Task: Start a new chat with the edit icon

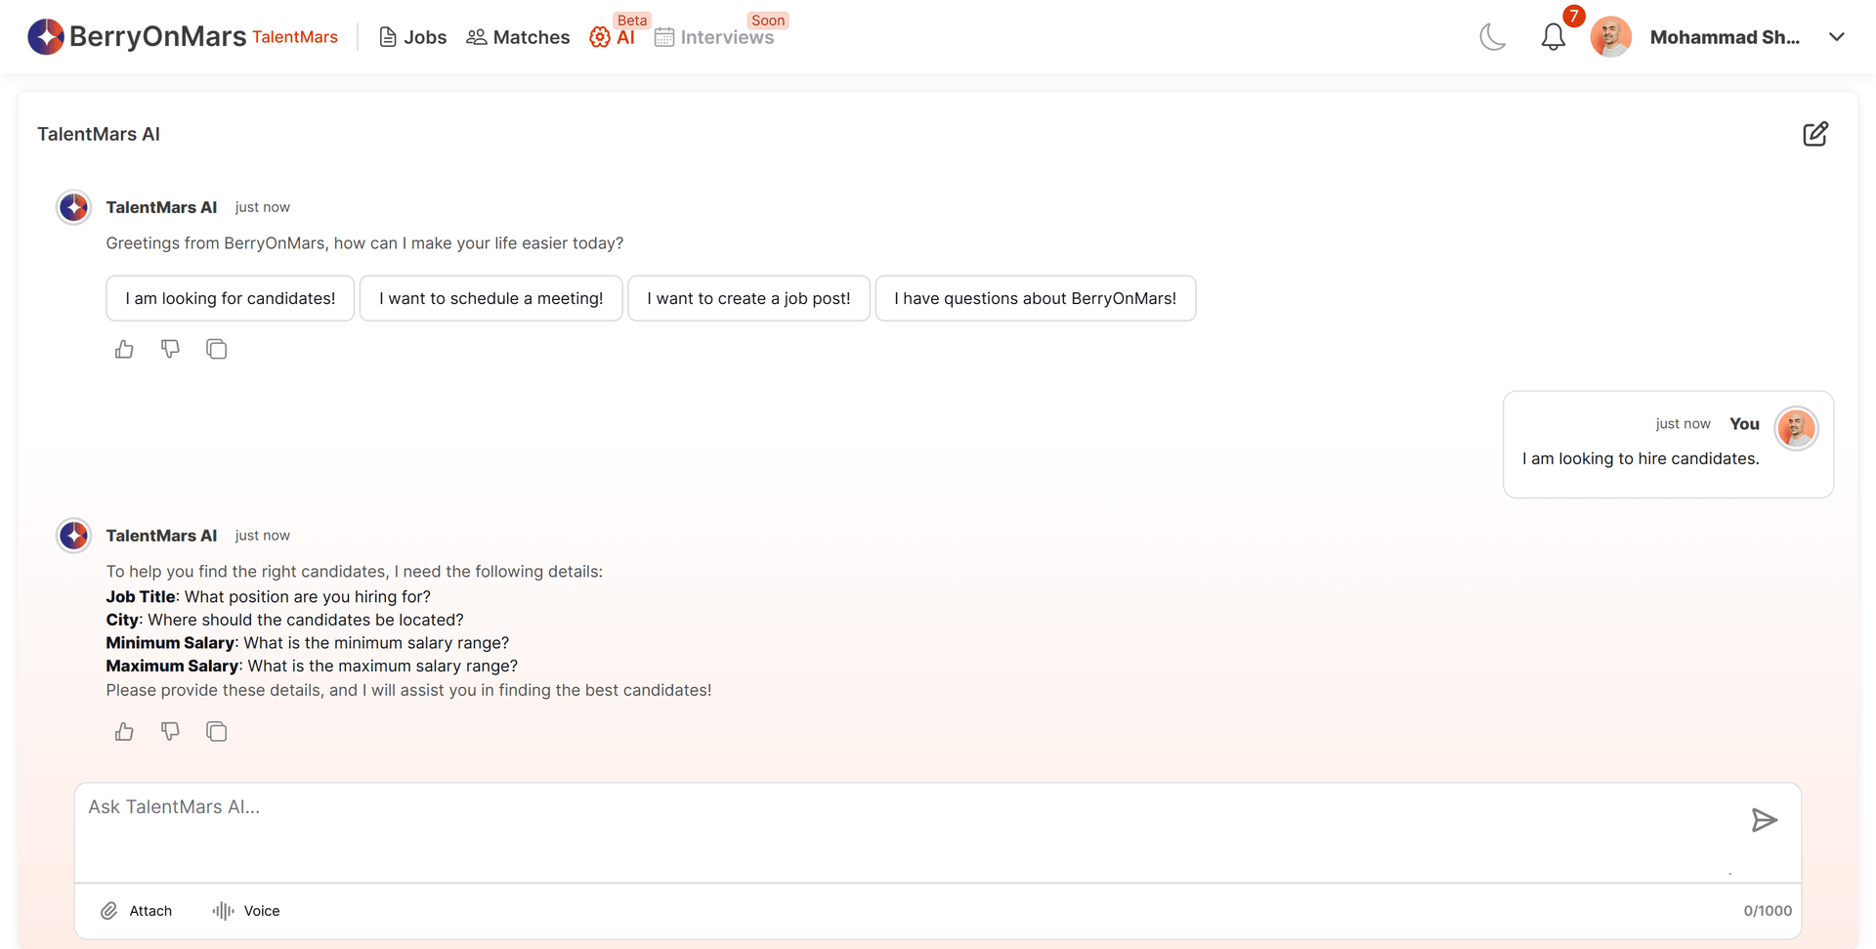Action: click(1815, 133)
